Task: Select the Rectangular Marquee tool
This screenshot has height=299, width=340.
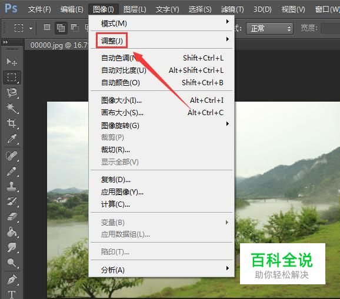Action: [12, 78]
